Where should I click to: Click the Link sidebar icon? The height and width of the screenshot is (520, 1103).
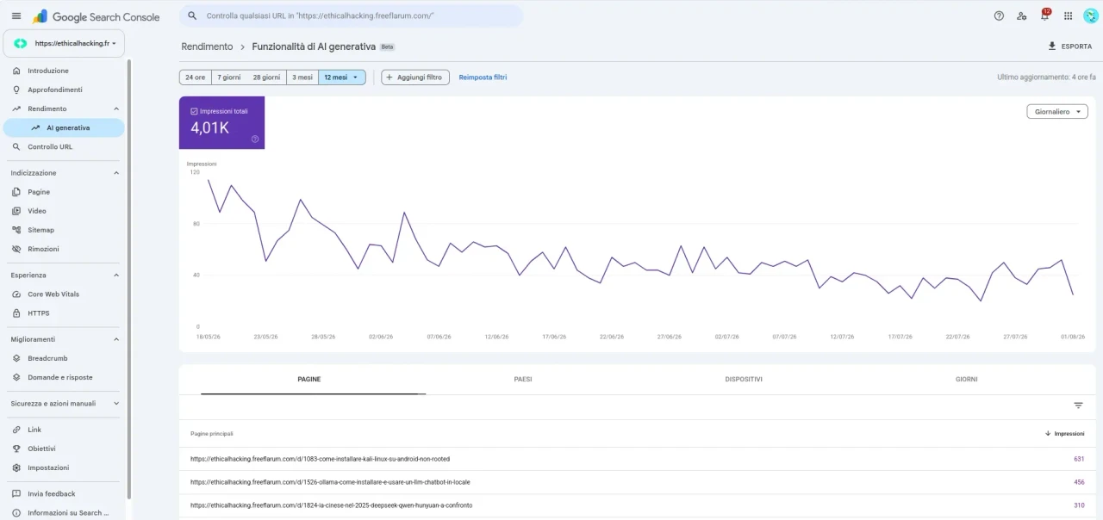(x=16, y=430)
